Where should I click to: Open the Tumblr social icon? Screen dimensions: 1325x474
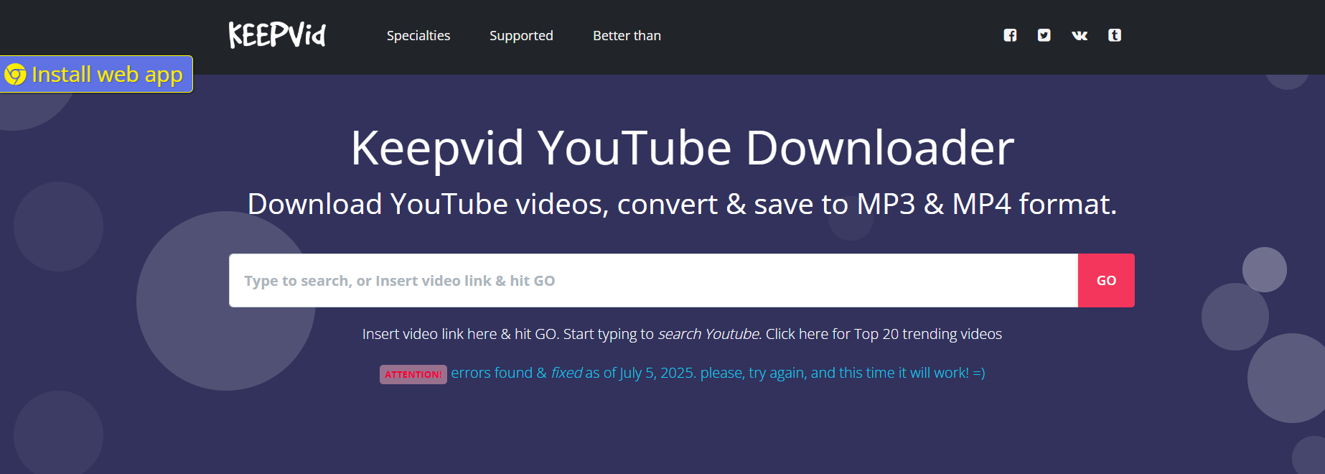[1115, 35]
